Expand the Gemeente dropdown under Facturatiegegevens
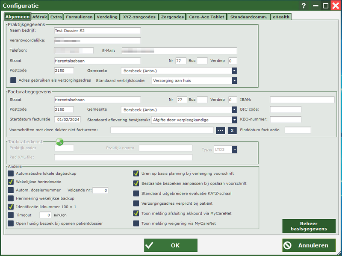 click(234, 110)
